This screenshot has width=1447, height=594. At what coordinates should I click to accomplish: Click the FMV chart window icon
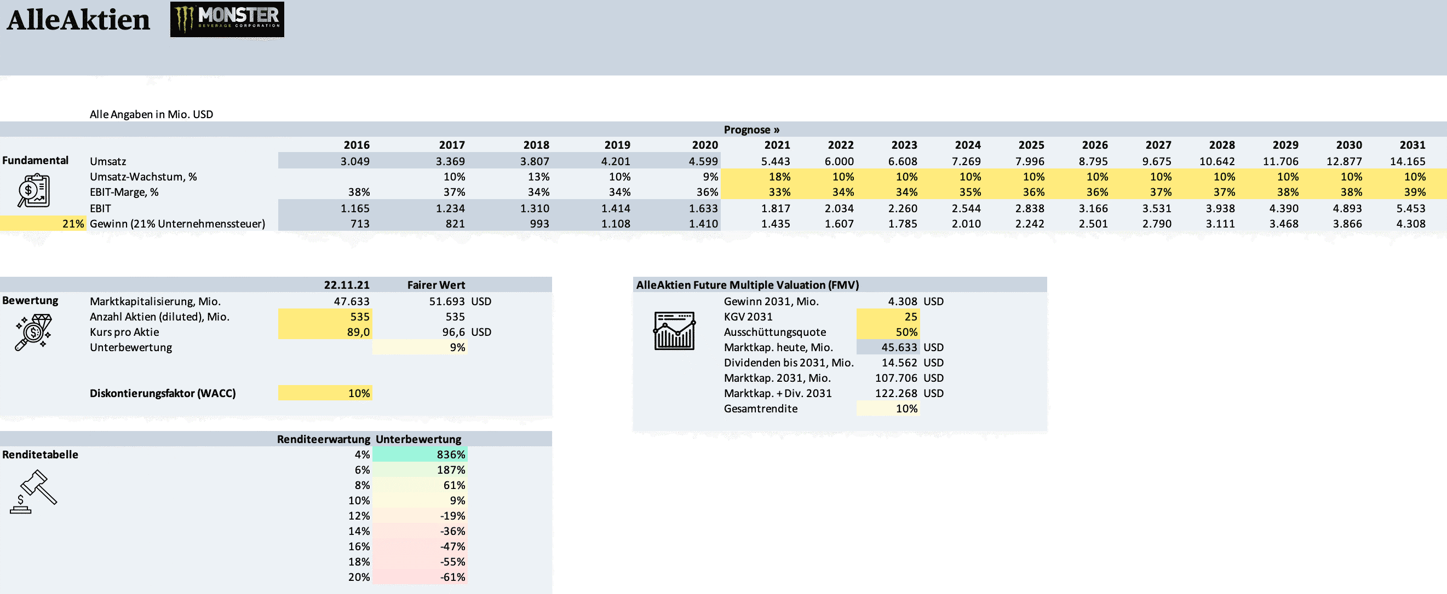point(674,331)
